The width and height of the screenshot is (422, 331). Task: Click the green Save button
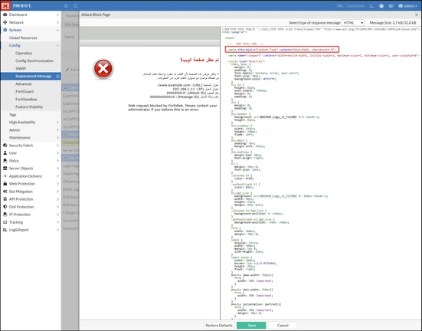tap(251, 326)
